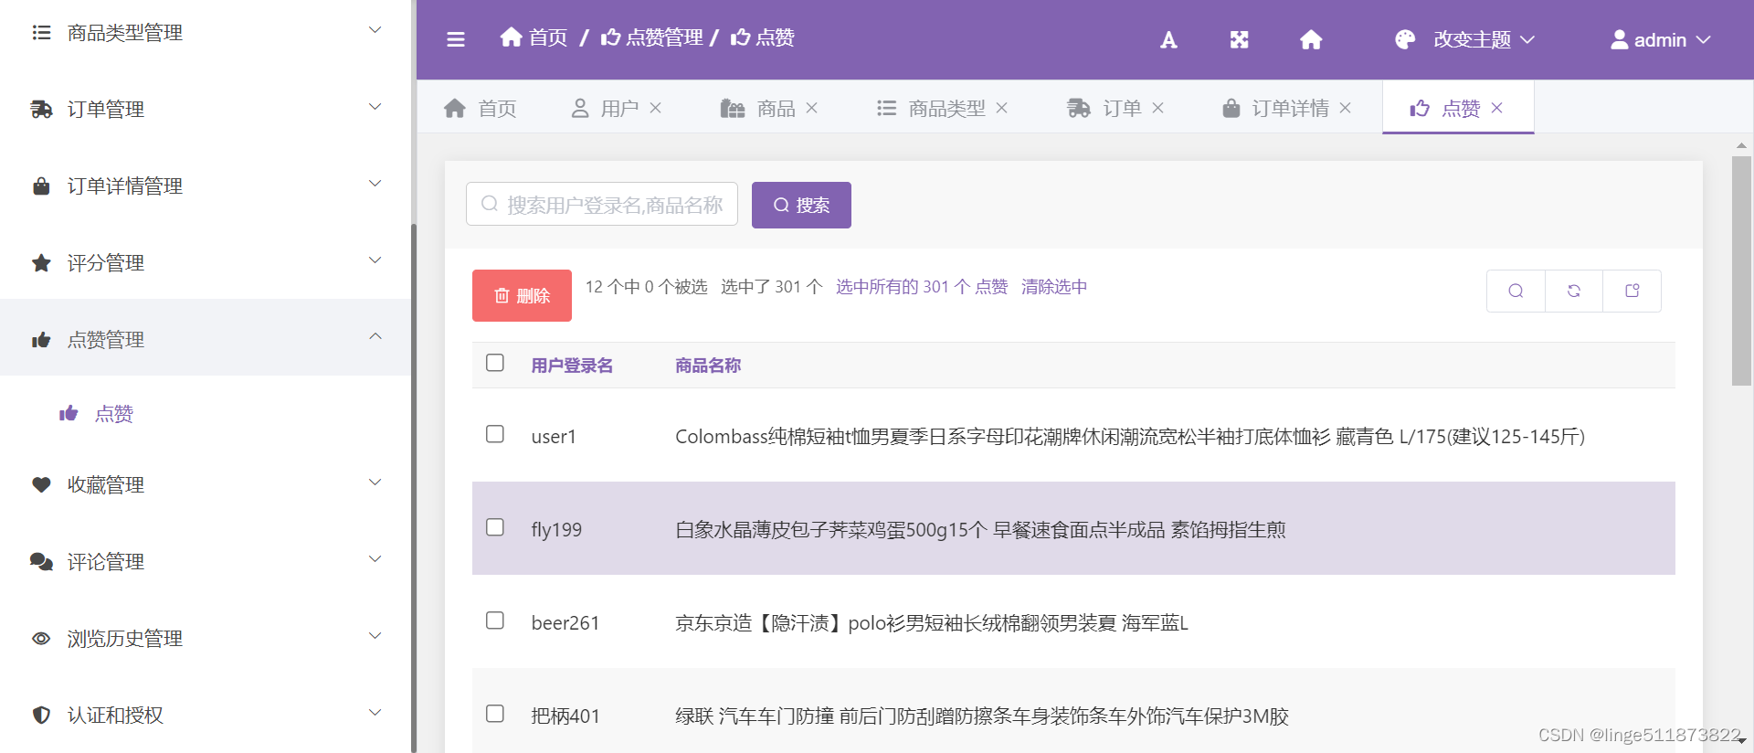Click the table export icon button
Image resolution: width=1754 pixels, height=753 pixels.
[1632, 291]
